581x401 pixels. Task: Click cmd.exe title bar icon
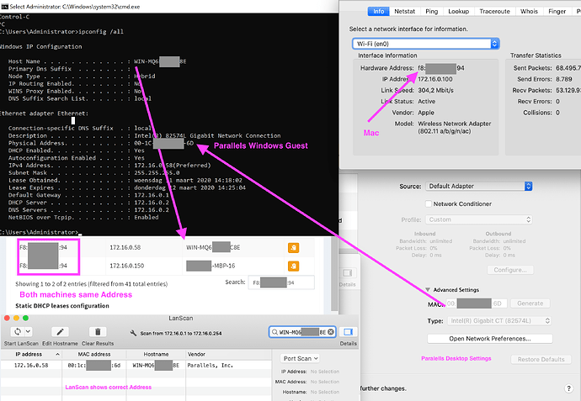click(x=4, y=6)
